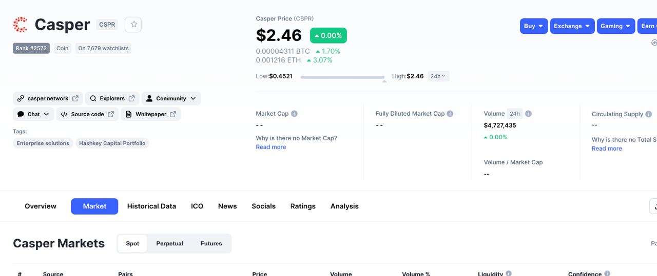
Task: Click the 0.001216 ETH price text
Action: pyautogui.click(x=278, y=60)
